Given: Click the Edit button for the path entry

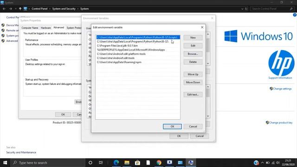Looking at the screenshot, I should pyautogui.click(x=193, y=46).
